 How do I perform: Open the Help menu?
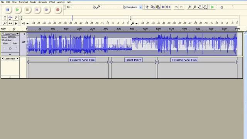coord(69,2)
